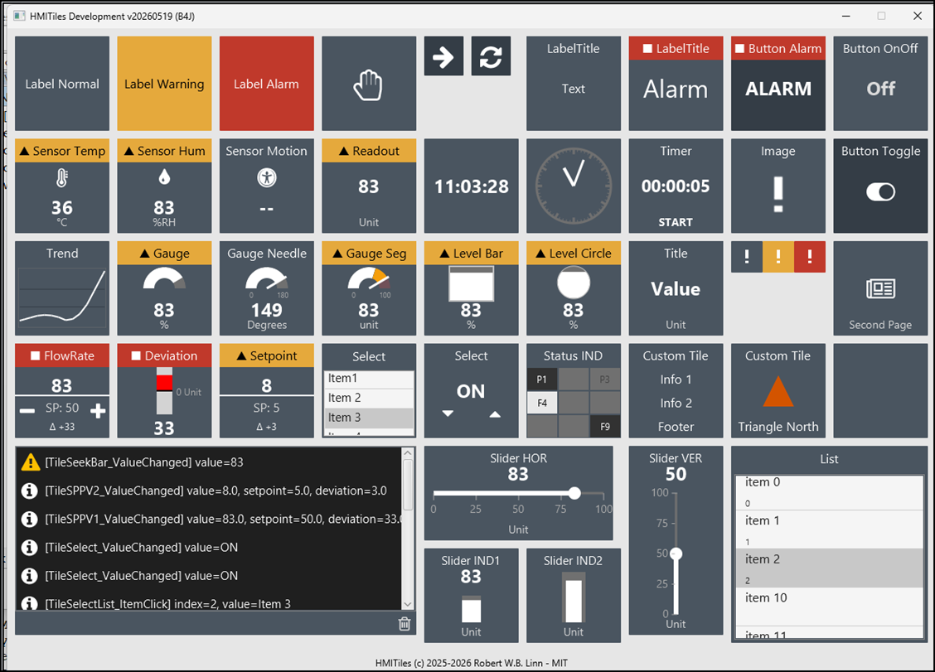This screenshot has height=672, width=935.
Task: Select Item 3 in the Select list
Action: (x=369, y=418)
